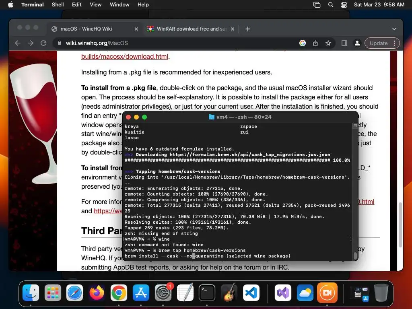Open Control Center in menu bar

(x=344, y=5)
